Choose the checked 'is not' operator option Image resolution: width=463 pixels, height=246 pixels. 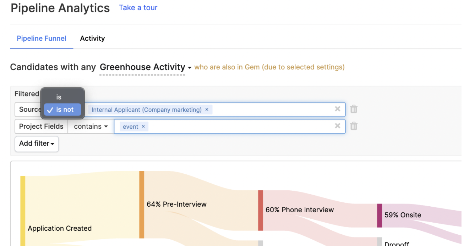pyautogui.click(x=62, y=110)
